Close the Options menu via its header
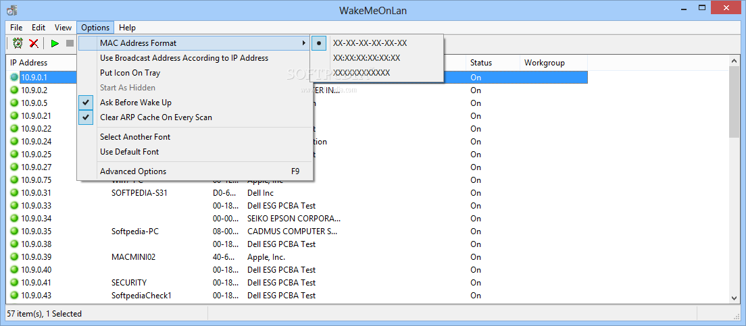The height and width of the screenshot is (326, 746). pyautogui.click(x=96, y=28)
